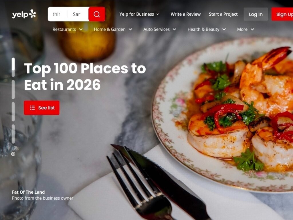Click Write a Review link
The height and width of the screenshot is (220, 293).
coord(185,14)
